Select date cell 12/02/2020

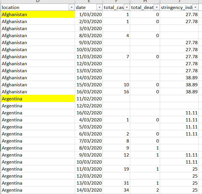tap(89, 106)
